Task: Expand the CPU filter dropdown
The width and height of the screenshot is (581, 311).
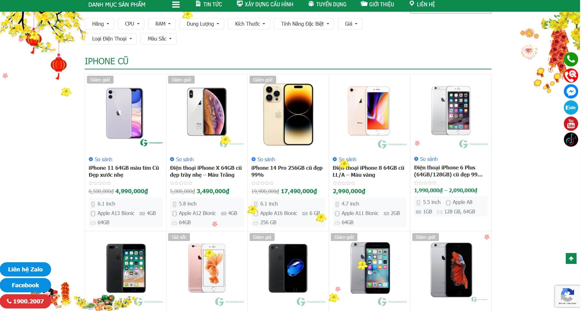Action: (131, 24)
